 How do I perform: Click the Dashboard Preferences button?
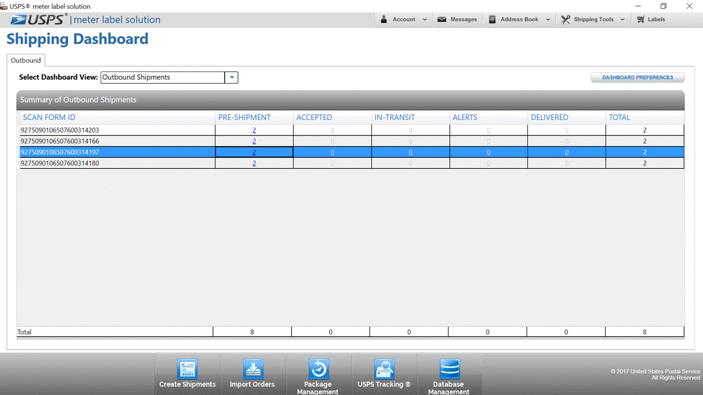[638, 77]
